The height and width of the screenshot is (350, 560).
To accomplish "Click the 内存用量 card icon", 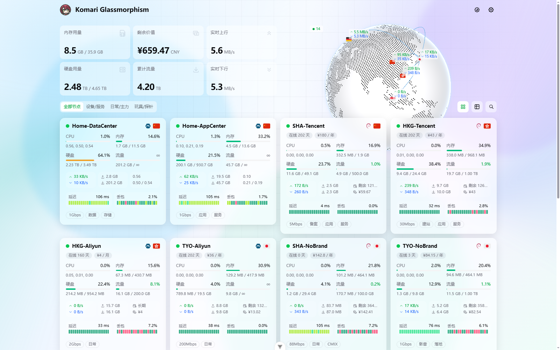I will [122, 33].
